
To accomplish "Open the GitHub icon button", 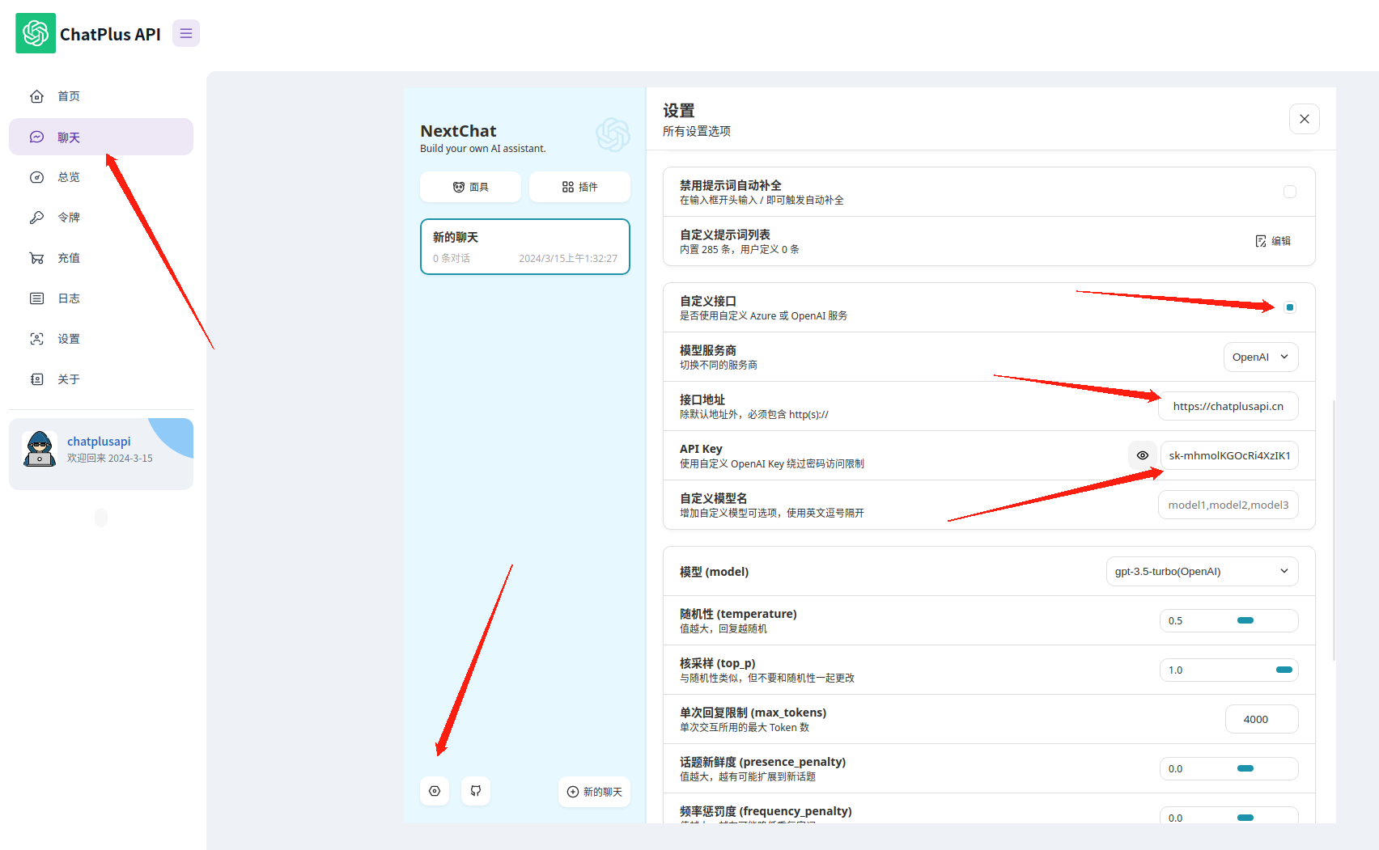I will click(476, 791).
